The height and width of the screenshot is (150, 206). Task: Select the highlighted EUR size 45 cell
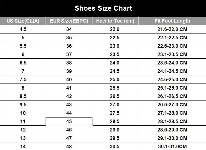(69, 121)
